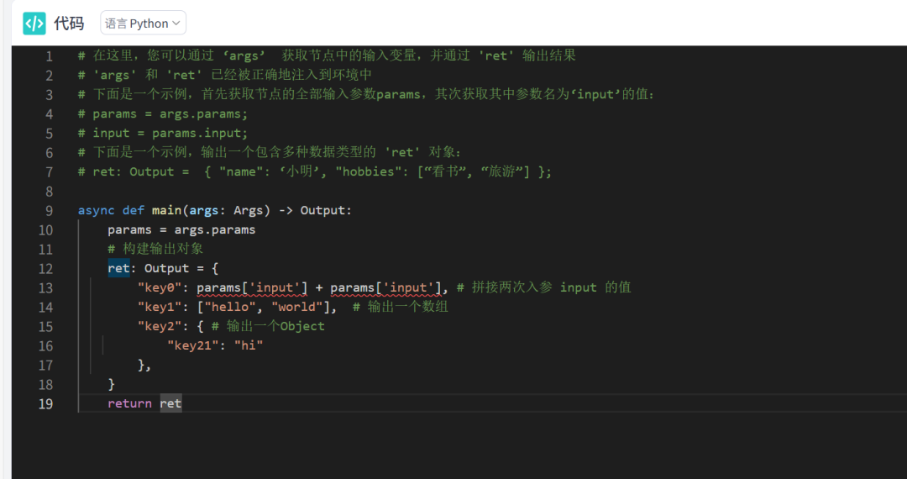Click 'Args' type annotation on line 9
907x479 pixels.
(x=249, y=211)
